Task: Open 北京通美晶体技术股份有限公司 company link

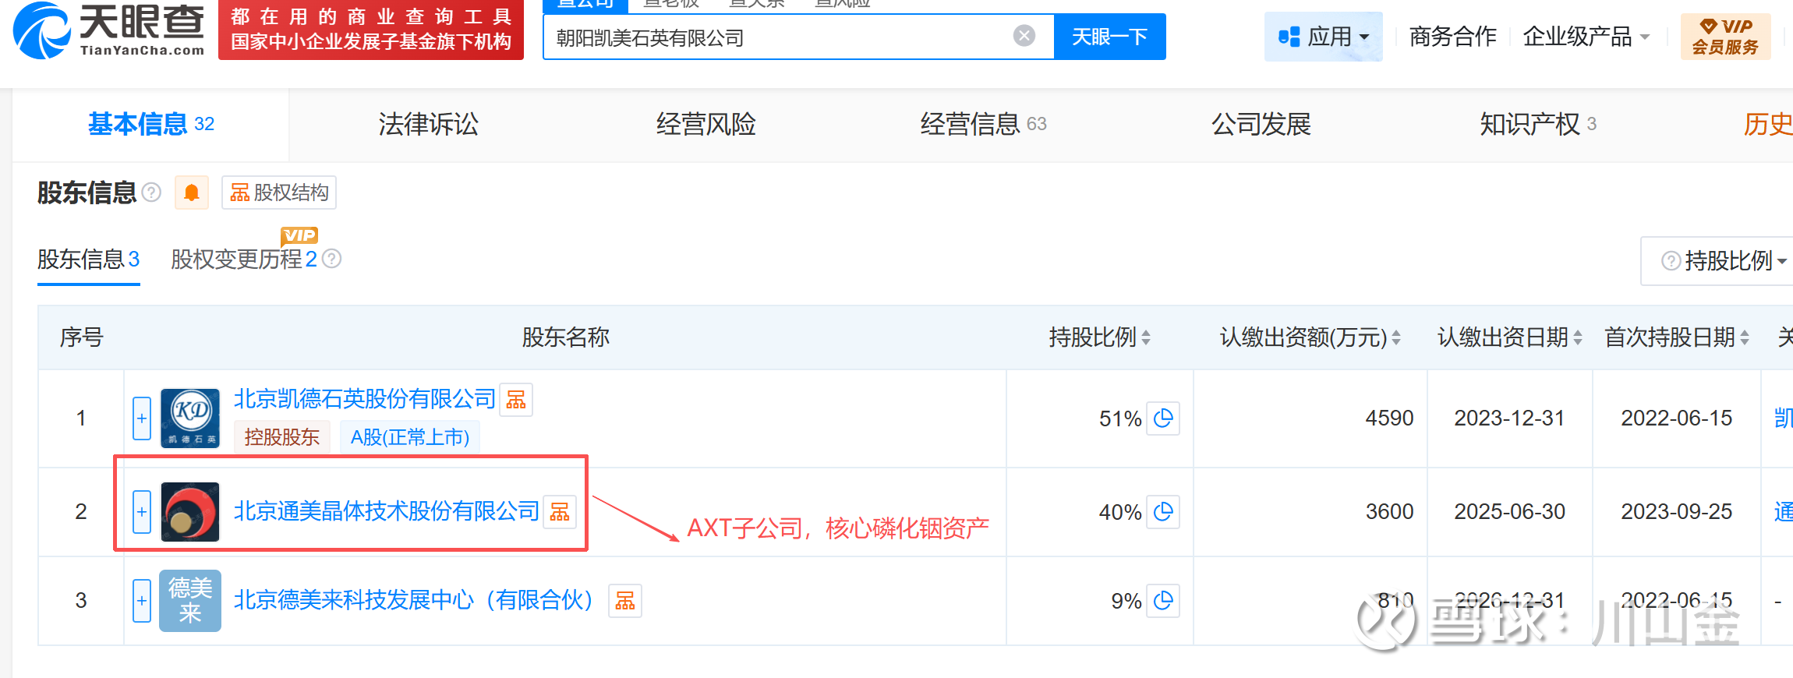Action: [x=387, y=511]
